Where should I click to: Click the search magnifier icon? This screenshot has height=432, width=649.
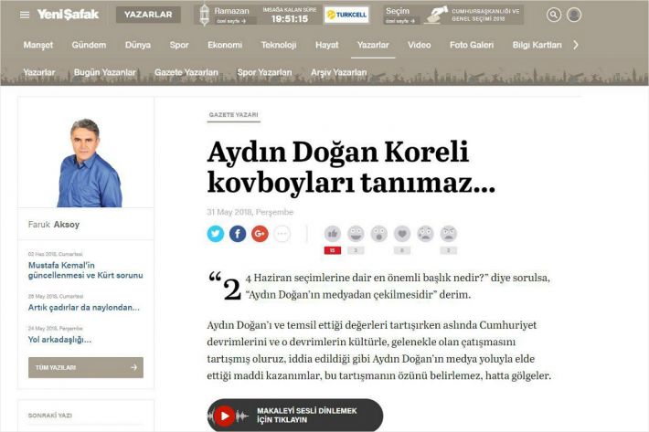(554, 15)
